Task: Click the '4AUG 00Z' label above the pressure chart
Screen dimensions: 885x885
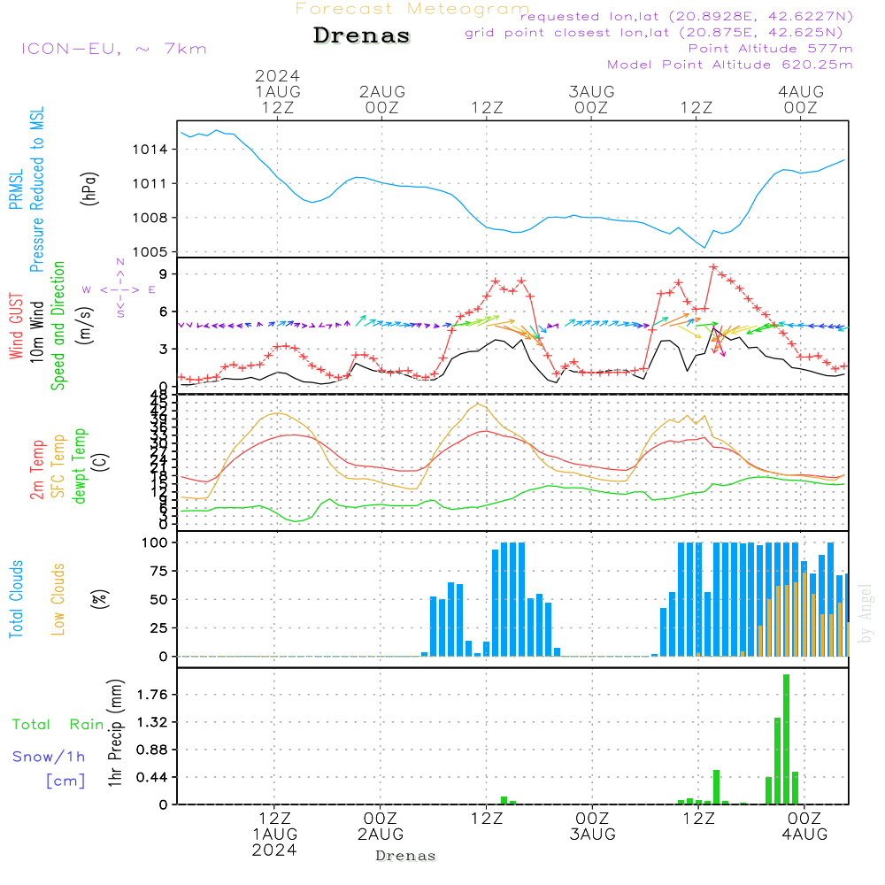Action: click(x=801, y=99)
